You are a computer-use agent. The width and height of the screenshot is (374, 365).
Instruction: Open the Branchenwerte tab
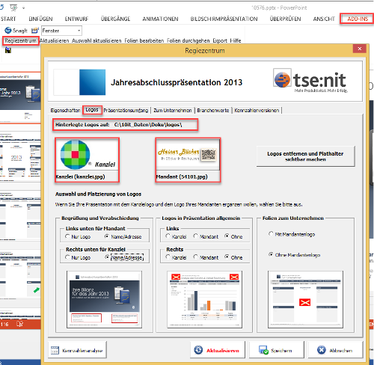[213, 110]
